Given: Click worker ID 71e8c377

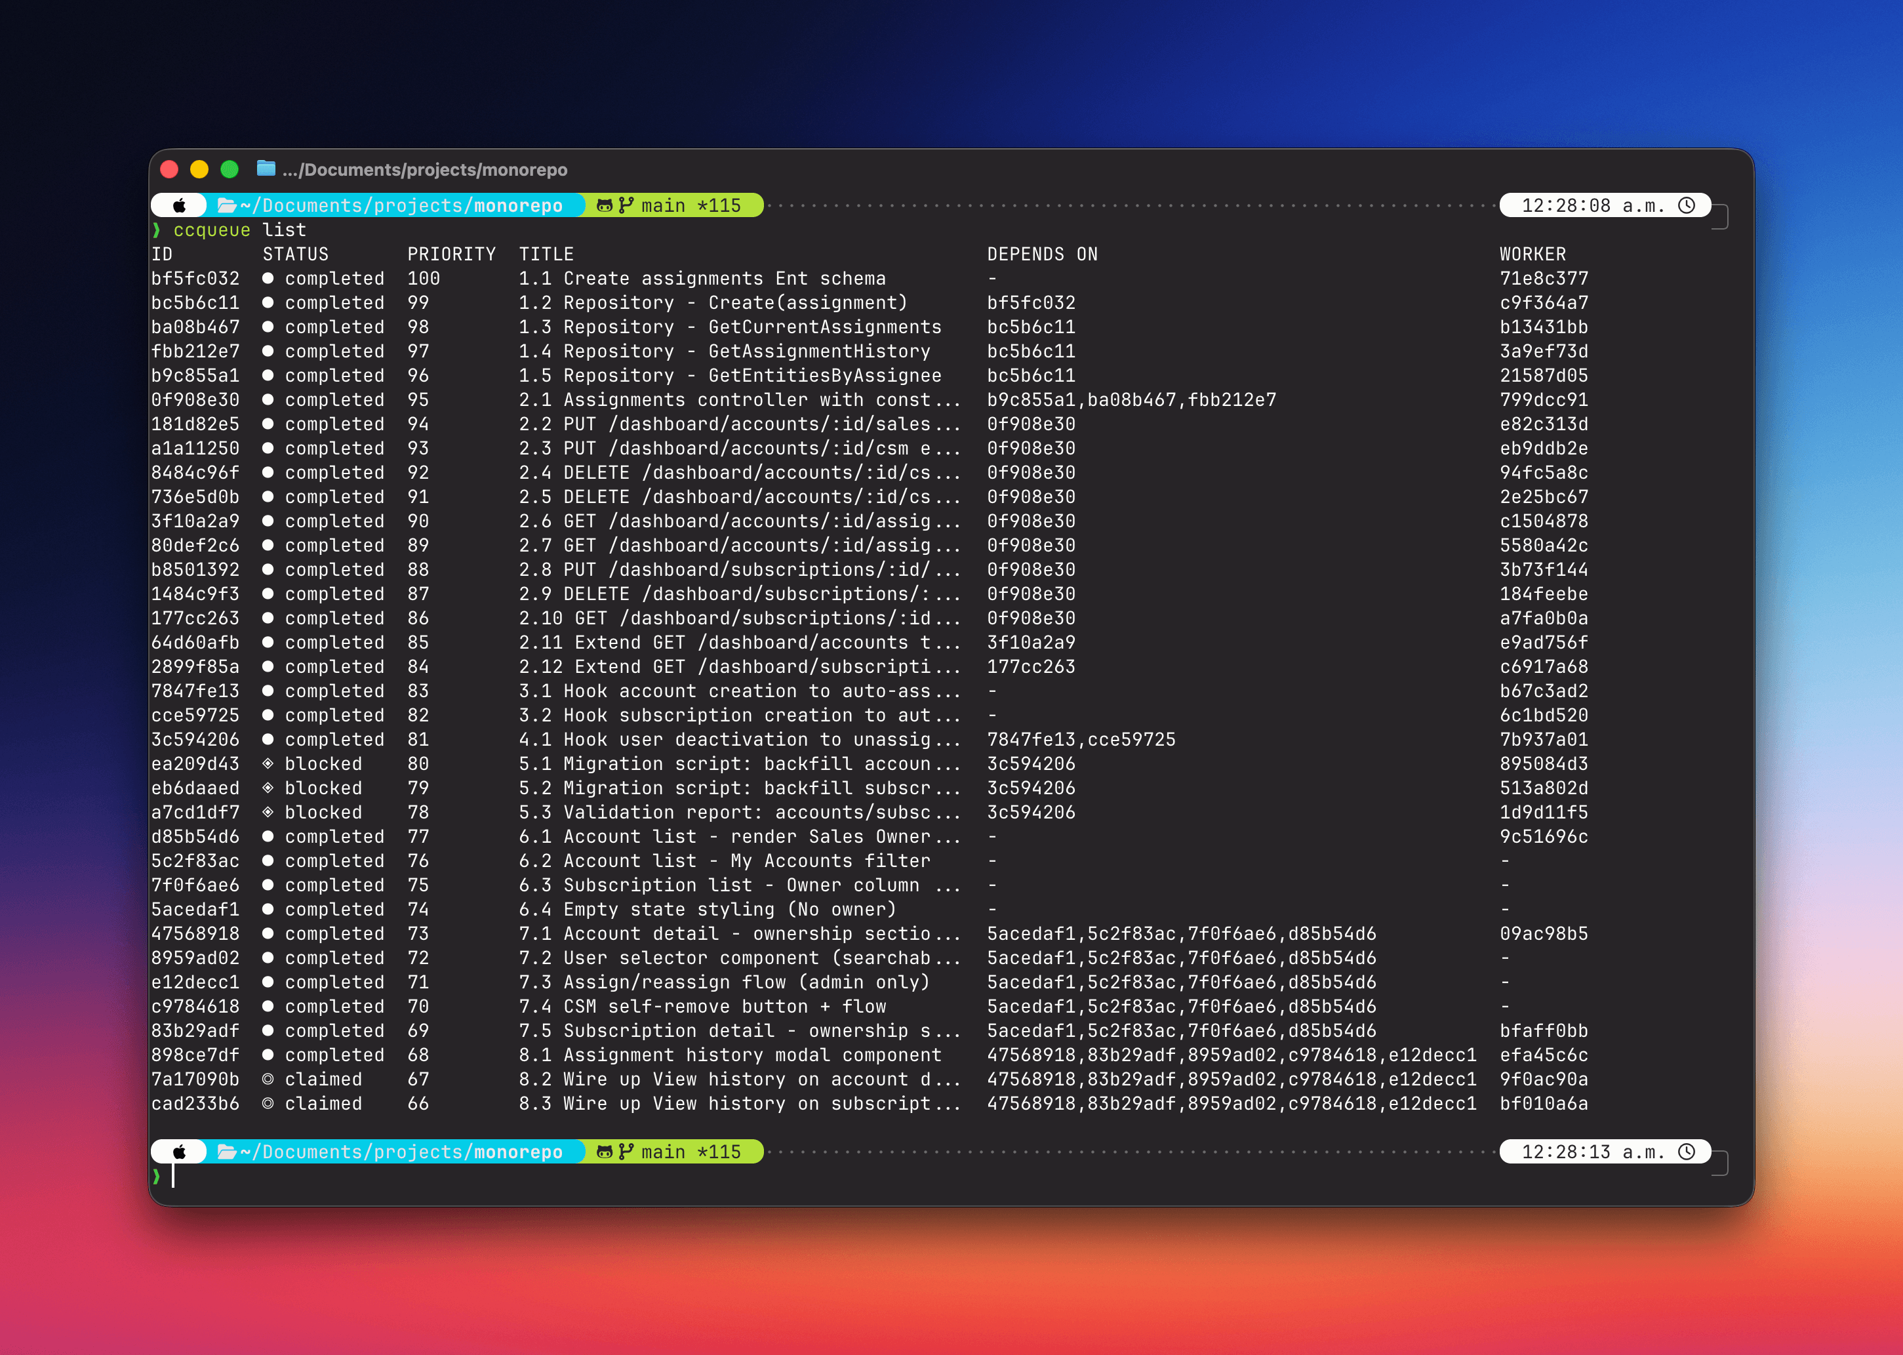Looking at the screenshot, I should tap(1544, 278).
